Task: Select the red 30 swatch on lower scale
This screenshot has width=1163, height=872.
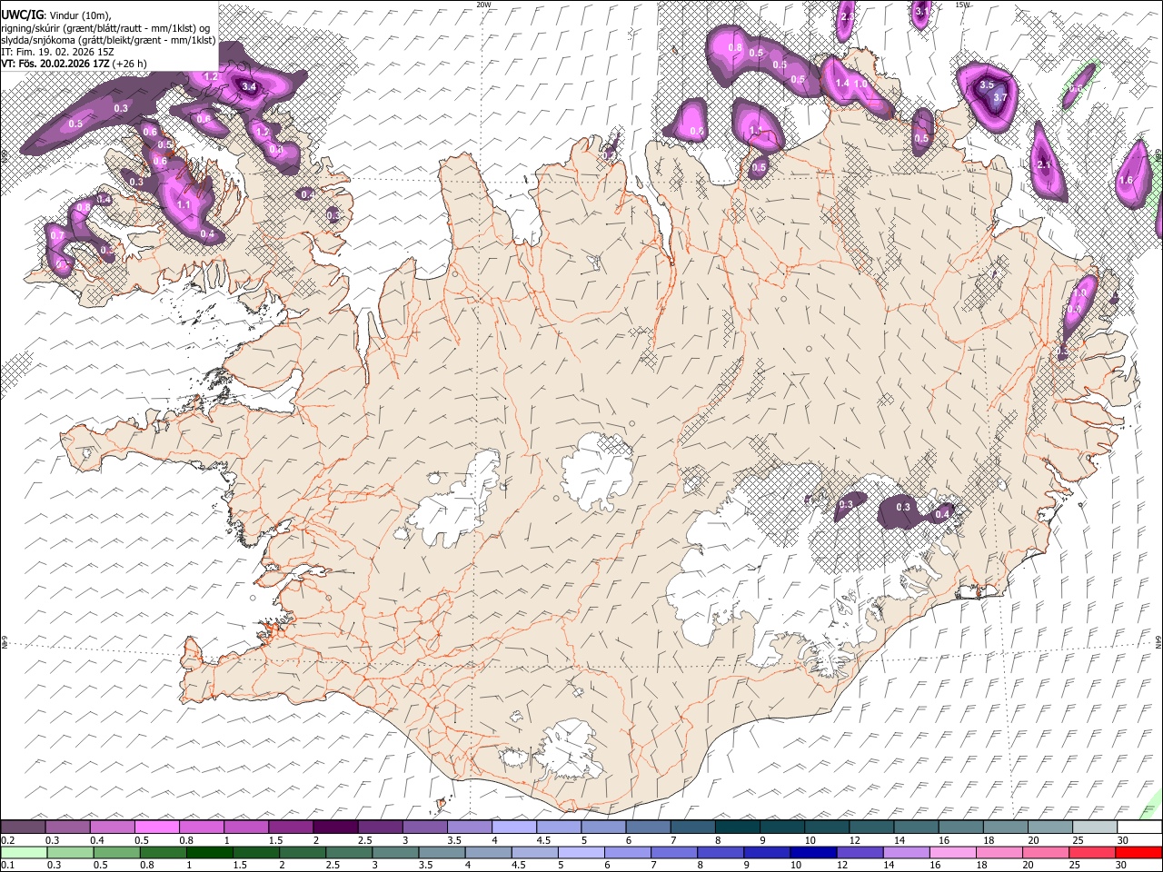Action: [x=1139, y=853]
